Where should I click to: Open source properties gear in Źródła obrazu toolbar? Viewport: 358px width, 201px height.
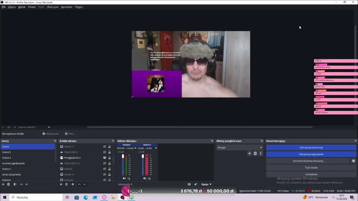(73, 184)
